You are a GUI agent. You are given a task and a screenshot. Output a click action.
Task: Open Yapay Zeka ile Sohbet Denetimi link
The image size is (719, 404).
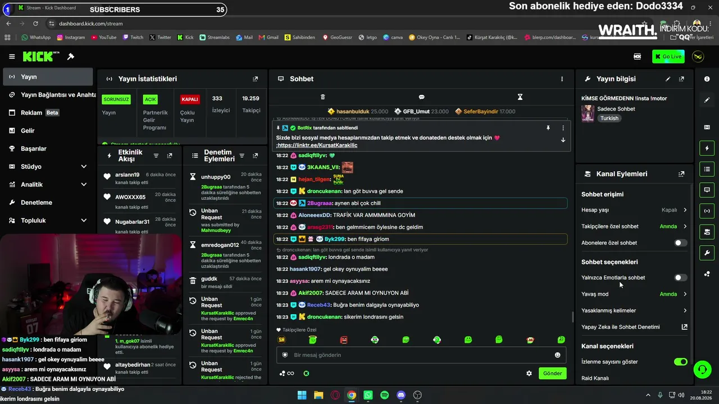[634, 327]
